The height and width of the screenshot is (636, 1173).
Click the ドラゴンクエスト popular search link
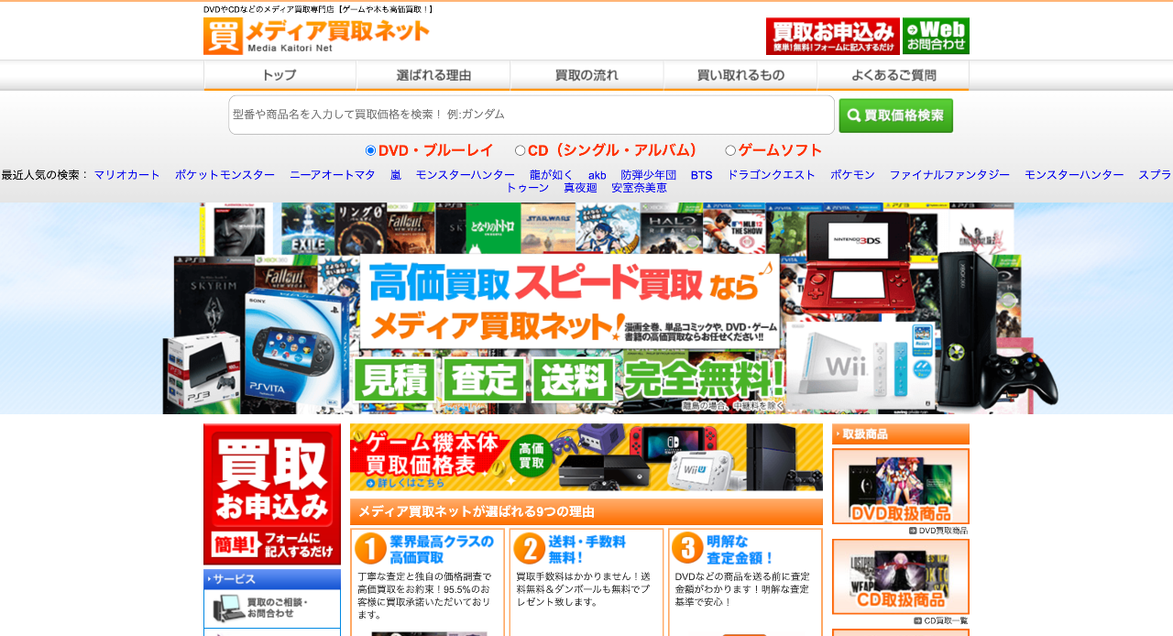coord(772,175)
